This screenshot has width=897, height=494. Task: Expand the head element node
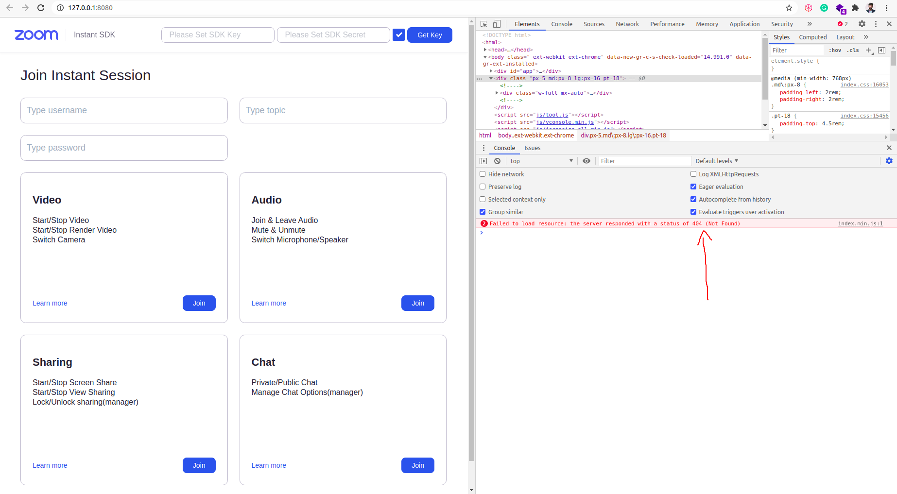(x=485, y=50)
